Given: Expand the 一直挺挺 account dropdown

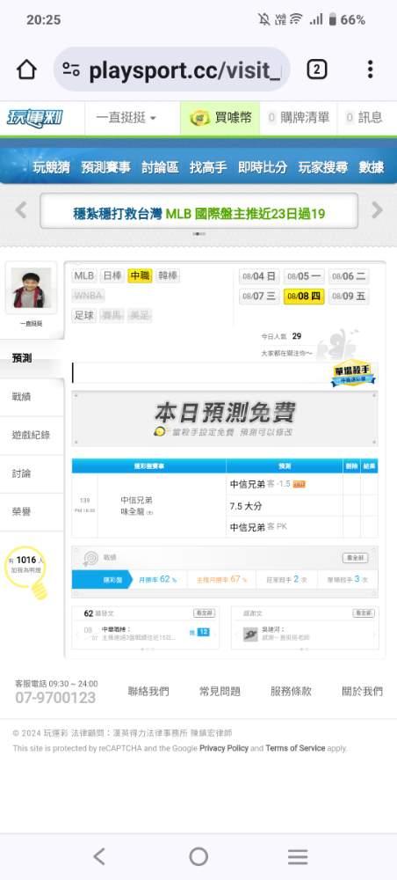Looking at the screenshot, I should 126,118.
